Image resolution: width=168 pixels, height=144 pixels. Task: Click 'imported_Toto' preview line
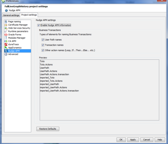(47, 78)
